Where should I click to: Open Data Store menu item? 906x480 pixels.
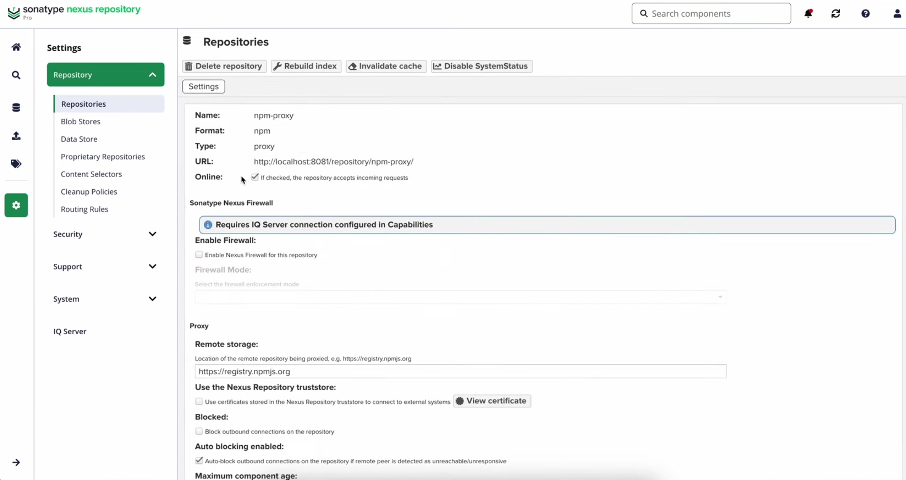tap(79, 139)
